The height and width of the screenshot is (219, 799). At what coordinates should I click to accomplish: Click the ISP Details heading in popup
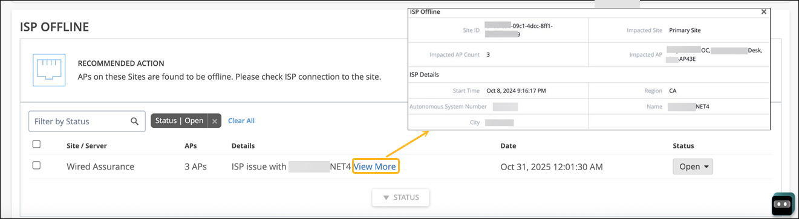point(424,74)
